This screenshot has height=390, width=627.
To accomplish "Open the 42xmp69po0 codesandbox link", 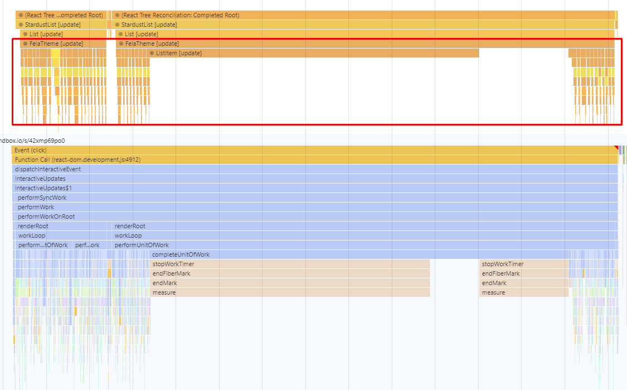I will coord(32,141).
